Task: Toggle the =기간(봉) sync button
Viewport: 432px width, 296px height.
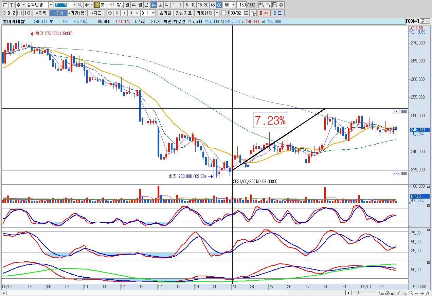Action: (x=77, y=13)
